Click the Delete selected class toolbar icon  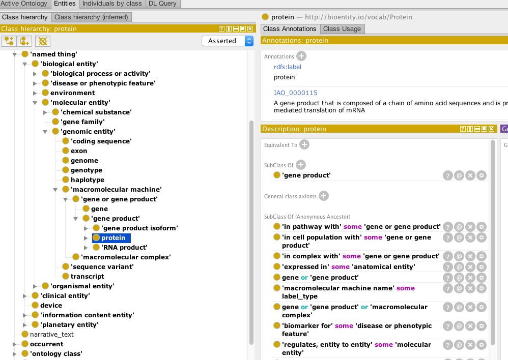pos(43,41)
